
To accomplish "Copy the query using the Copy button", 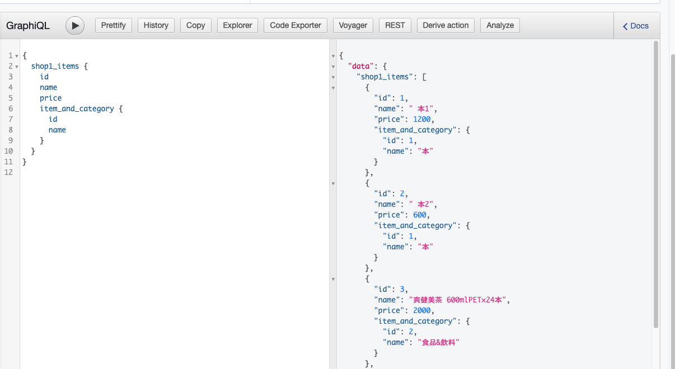I will pyautogui.click(x=195, y=25).
